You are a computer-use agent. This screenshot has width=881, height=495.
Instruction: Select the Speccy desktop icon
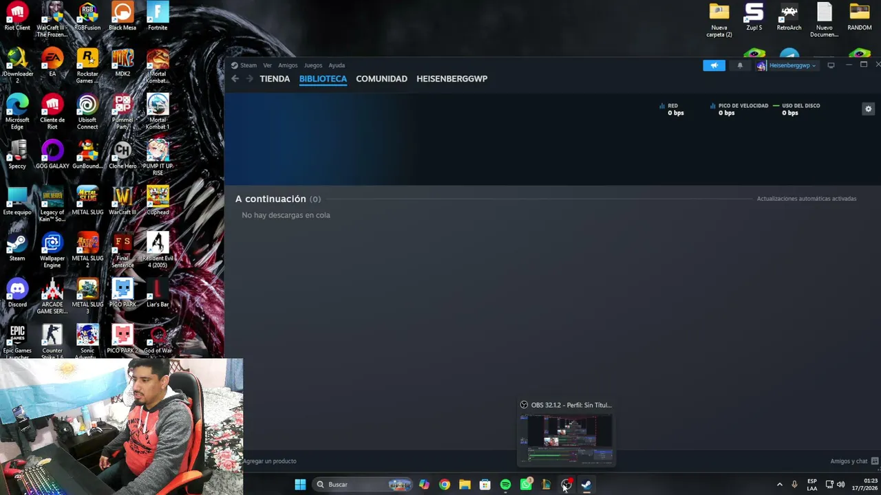(17, 155)
